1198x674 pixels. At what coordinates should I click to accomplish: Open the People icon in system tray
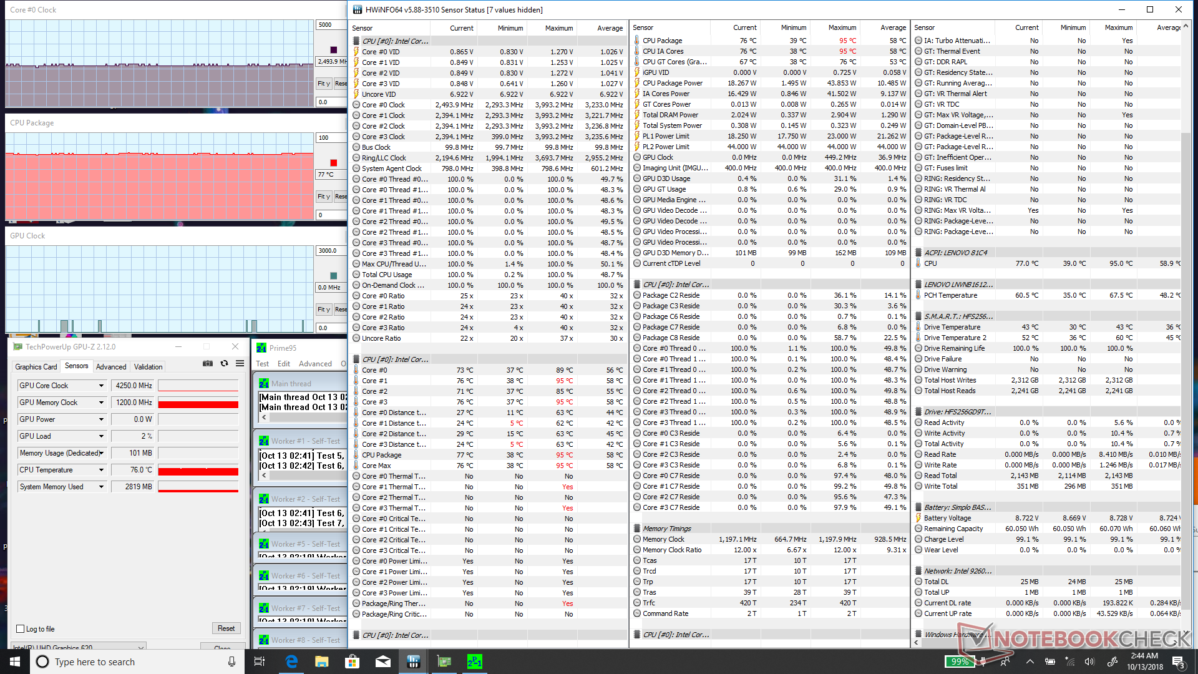pyautogui.click(x=1005, y=662)
